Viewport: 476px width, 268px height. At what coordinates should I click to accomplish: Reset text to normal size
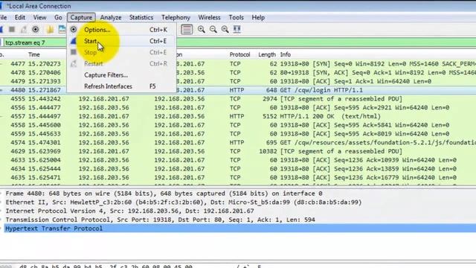pos(225,29)
